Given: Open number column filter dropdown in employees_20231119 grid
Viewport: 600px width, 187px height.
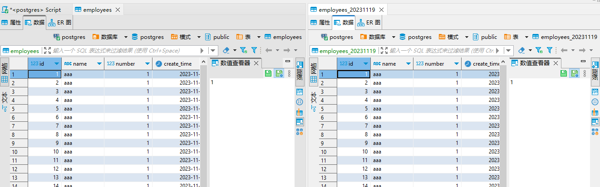Looking at the screenshot, I should (x=457, y=64).
